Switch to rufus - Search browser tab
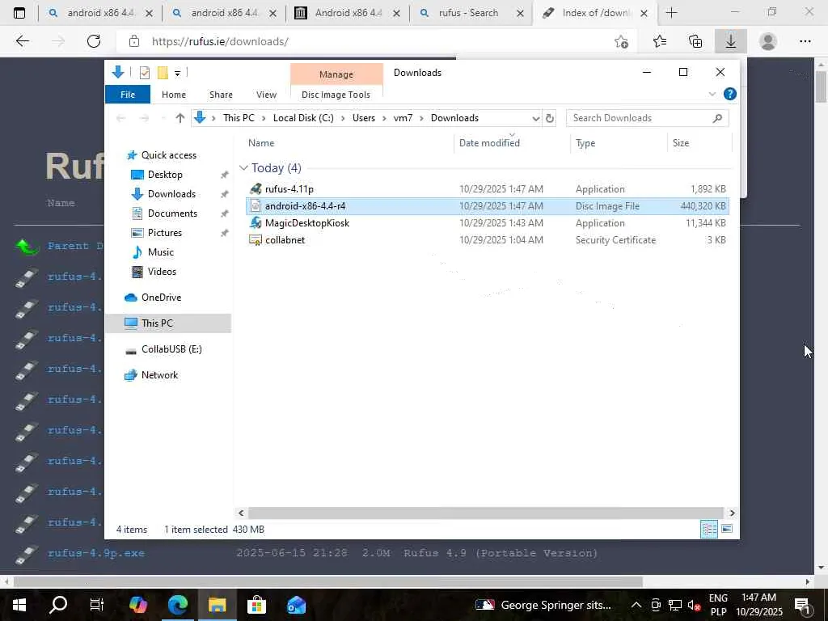This screenshot has width=828, height=621. click(468, 13)
